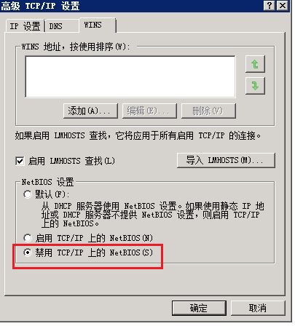Click the 编辑 button

pos(149,111)
